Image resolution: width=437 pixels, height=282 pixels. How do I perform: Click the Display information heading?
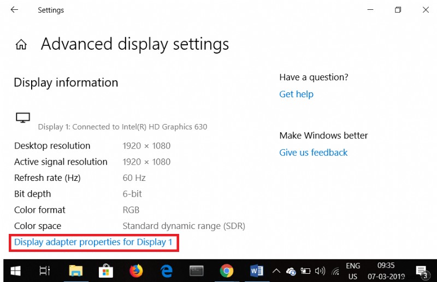click(x=66, y=83)
